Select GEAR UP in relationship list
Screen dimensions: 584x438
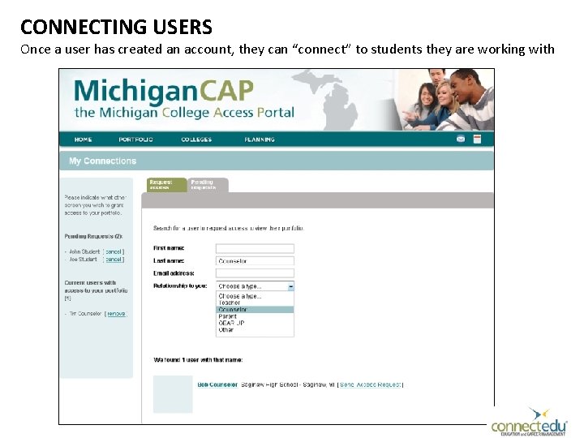pos(255,323)
